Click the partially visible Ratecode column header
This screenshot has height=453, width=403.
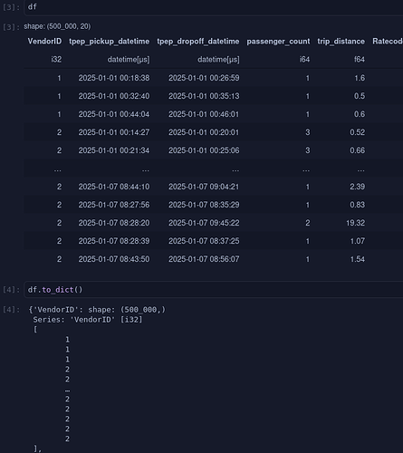tap(388, 42)
